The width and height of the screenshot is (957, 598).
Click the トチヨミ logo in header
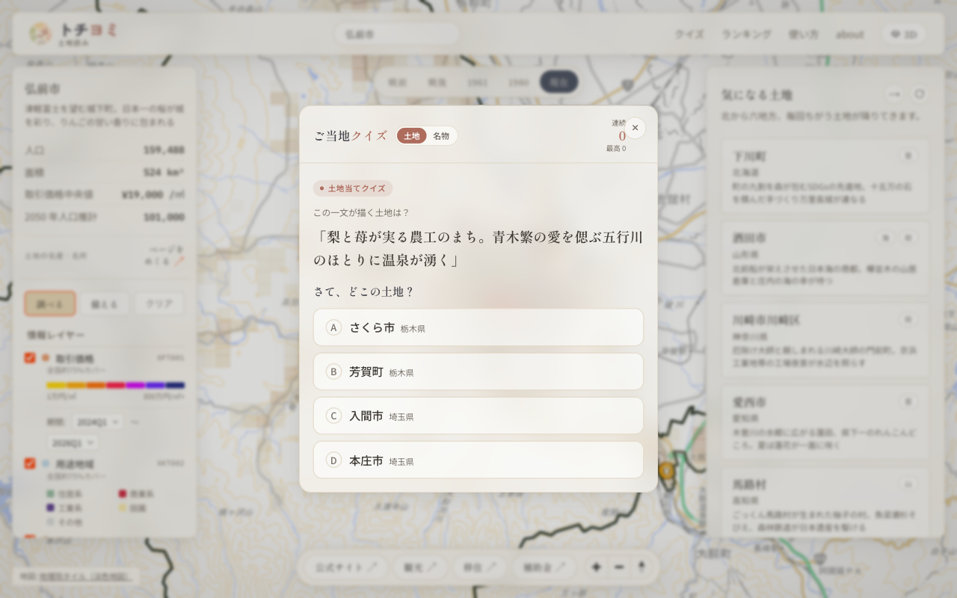[73, 33]
